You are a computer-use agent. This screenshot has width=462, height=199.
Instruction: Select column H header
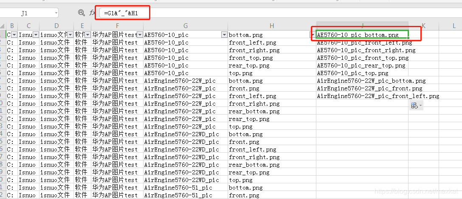[272, 26]
